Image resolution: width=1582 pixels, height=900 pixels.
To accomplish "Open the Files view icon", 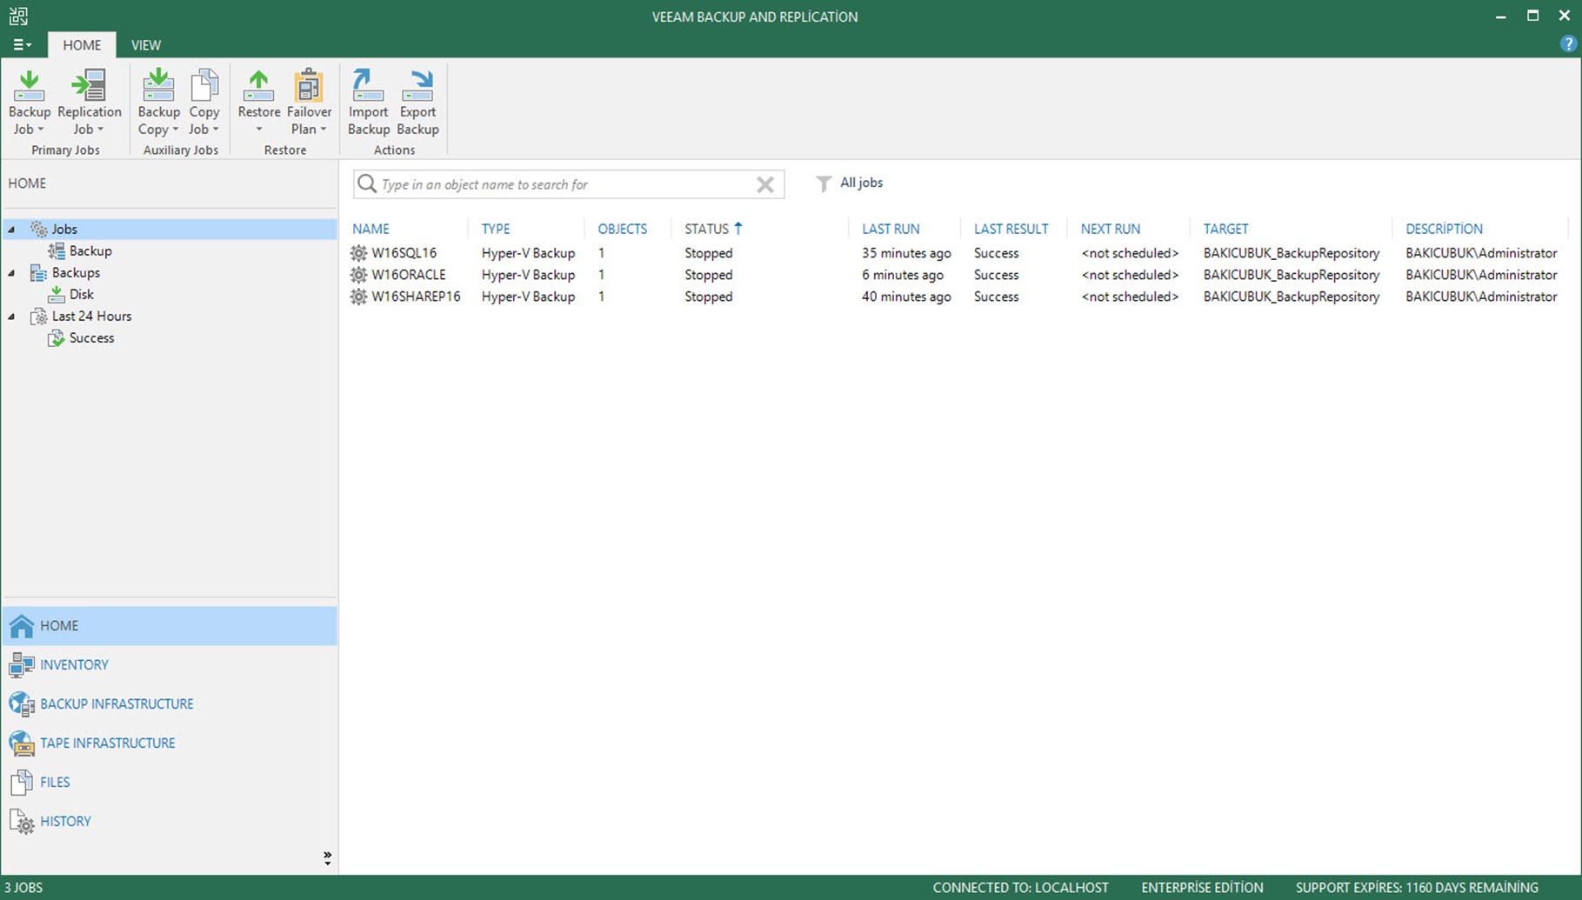I will click(21, 783).
